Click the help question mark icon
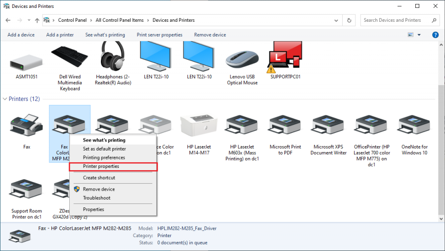 435,35
